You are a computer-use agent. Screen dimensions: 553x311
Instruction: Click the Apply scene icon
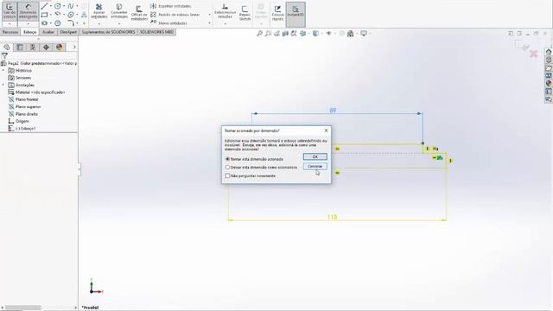351,34
